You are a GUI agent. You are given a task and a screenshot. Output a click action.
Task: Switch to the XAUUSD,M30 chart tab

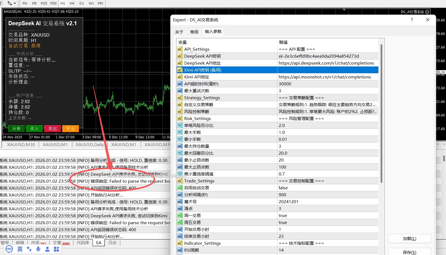(x=21, y=145)
